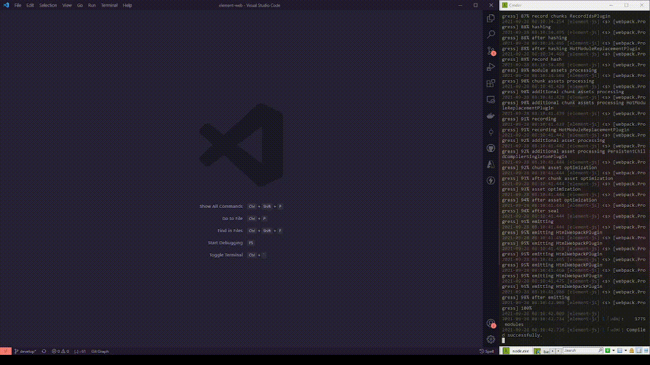Open the Terminal menu

(x=109, y=5)
